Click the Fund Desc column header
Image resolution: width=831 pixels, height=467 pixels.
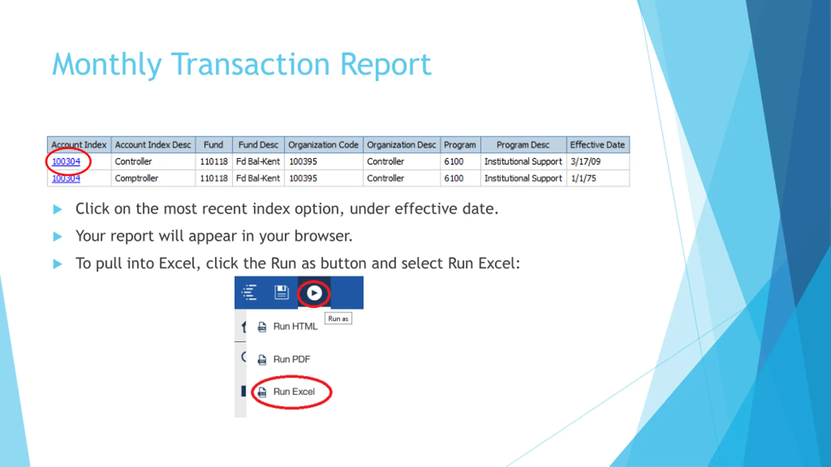point(258,145)
